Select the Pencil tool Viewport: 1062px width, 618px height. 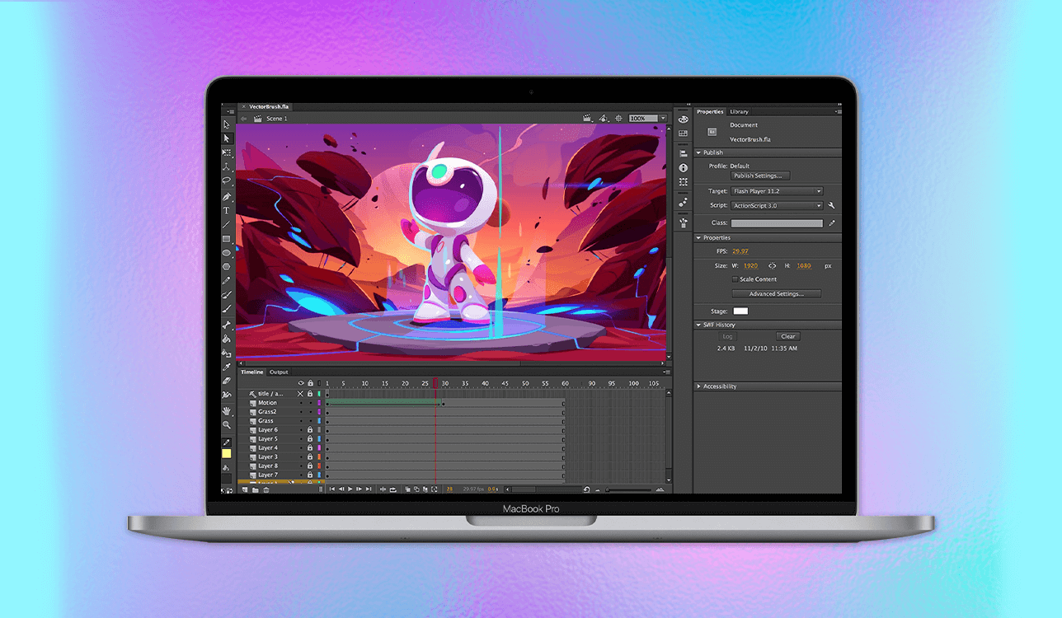pos(227,281)
